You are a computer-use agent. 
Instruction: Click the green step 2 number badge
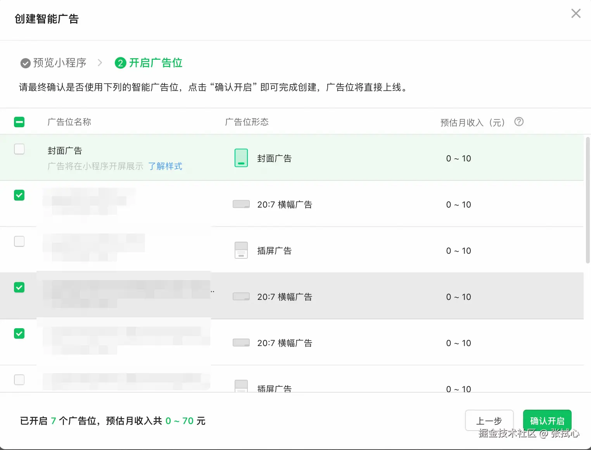point(121,63)
